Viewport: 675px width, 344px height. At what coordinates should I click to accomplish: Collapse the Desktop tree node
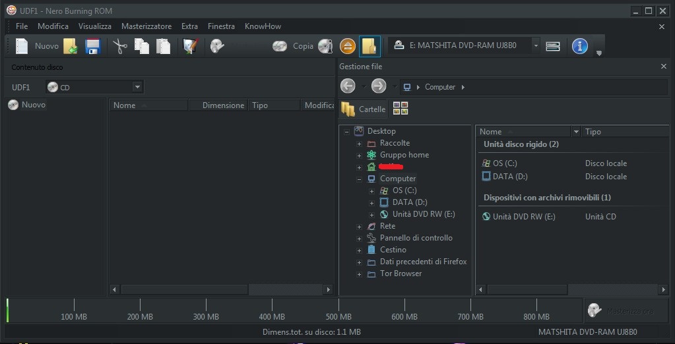click(346, 132)
